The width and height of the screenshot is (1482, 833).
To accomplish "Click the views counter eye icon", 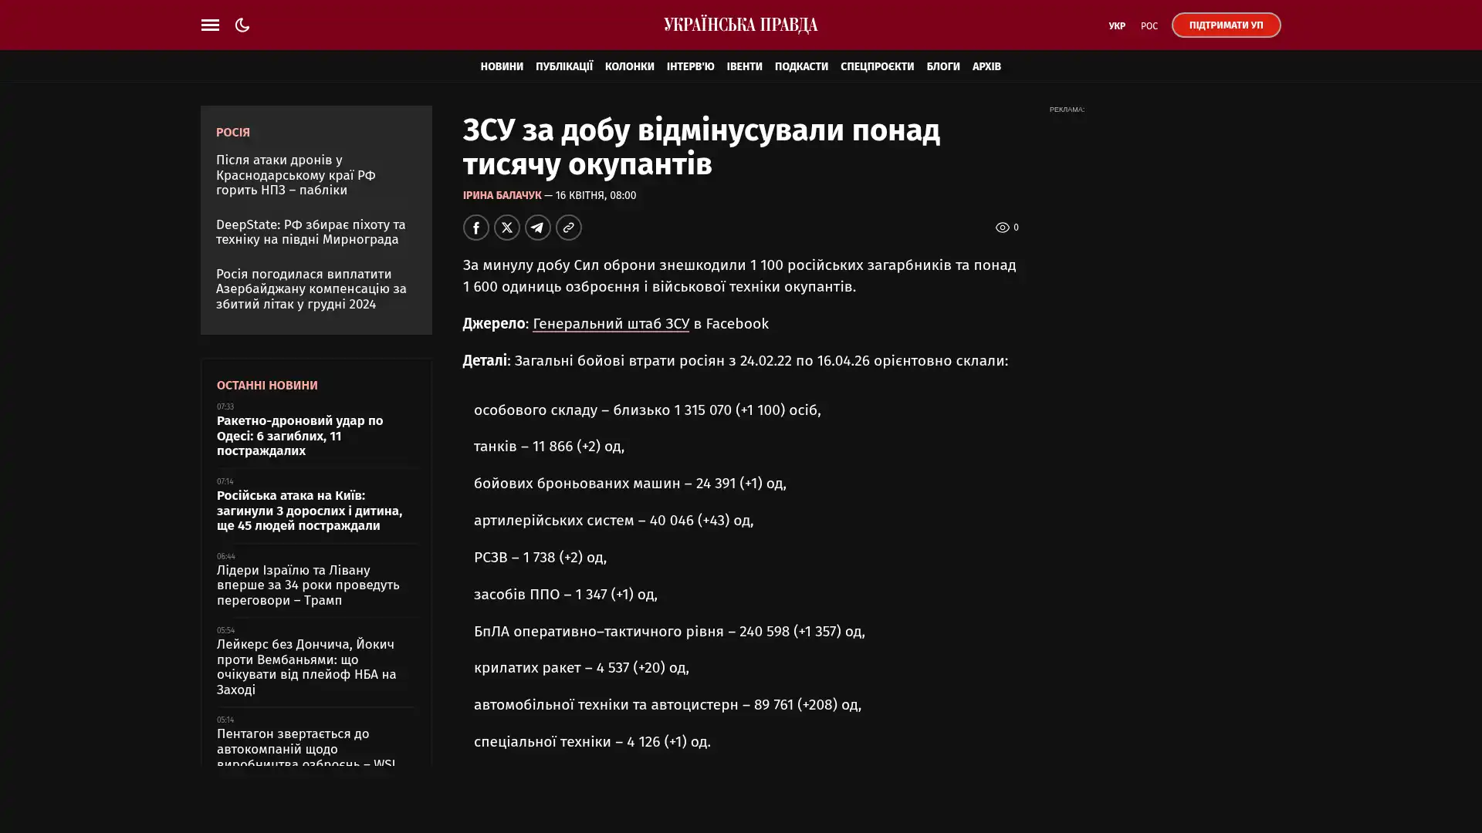I will click(x=1002, y=228).
